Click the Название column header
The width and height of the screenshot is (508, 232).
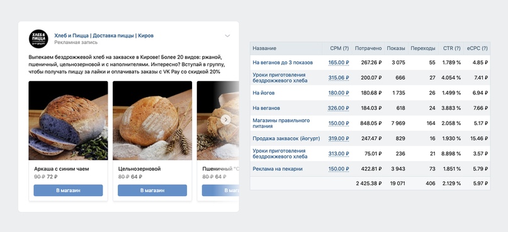coord(264,48)
